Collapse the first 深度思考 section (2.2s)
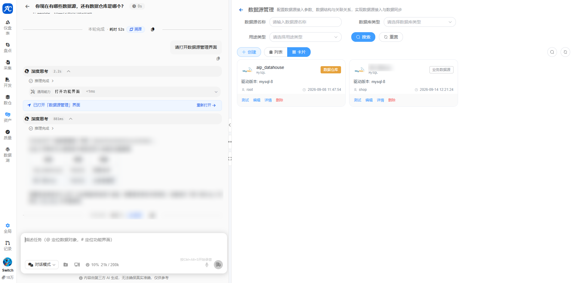 [69, 71]
